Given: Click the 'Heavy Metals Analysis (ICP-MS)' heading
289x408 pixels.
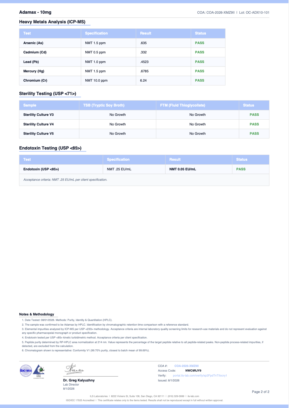Looking at the screenshot, I should tap(52, 22).
